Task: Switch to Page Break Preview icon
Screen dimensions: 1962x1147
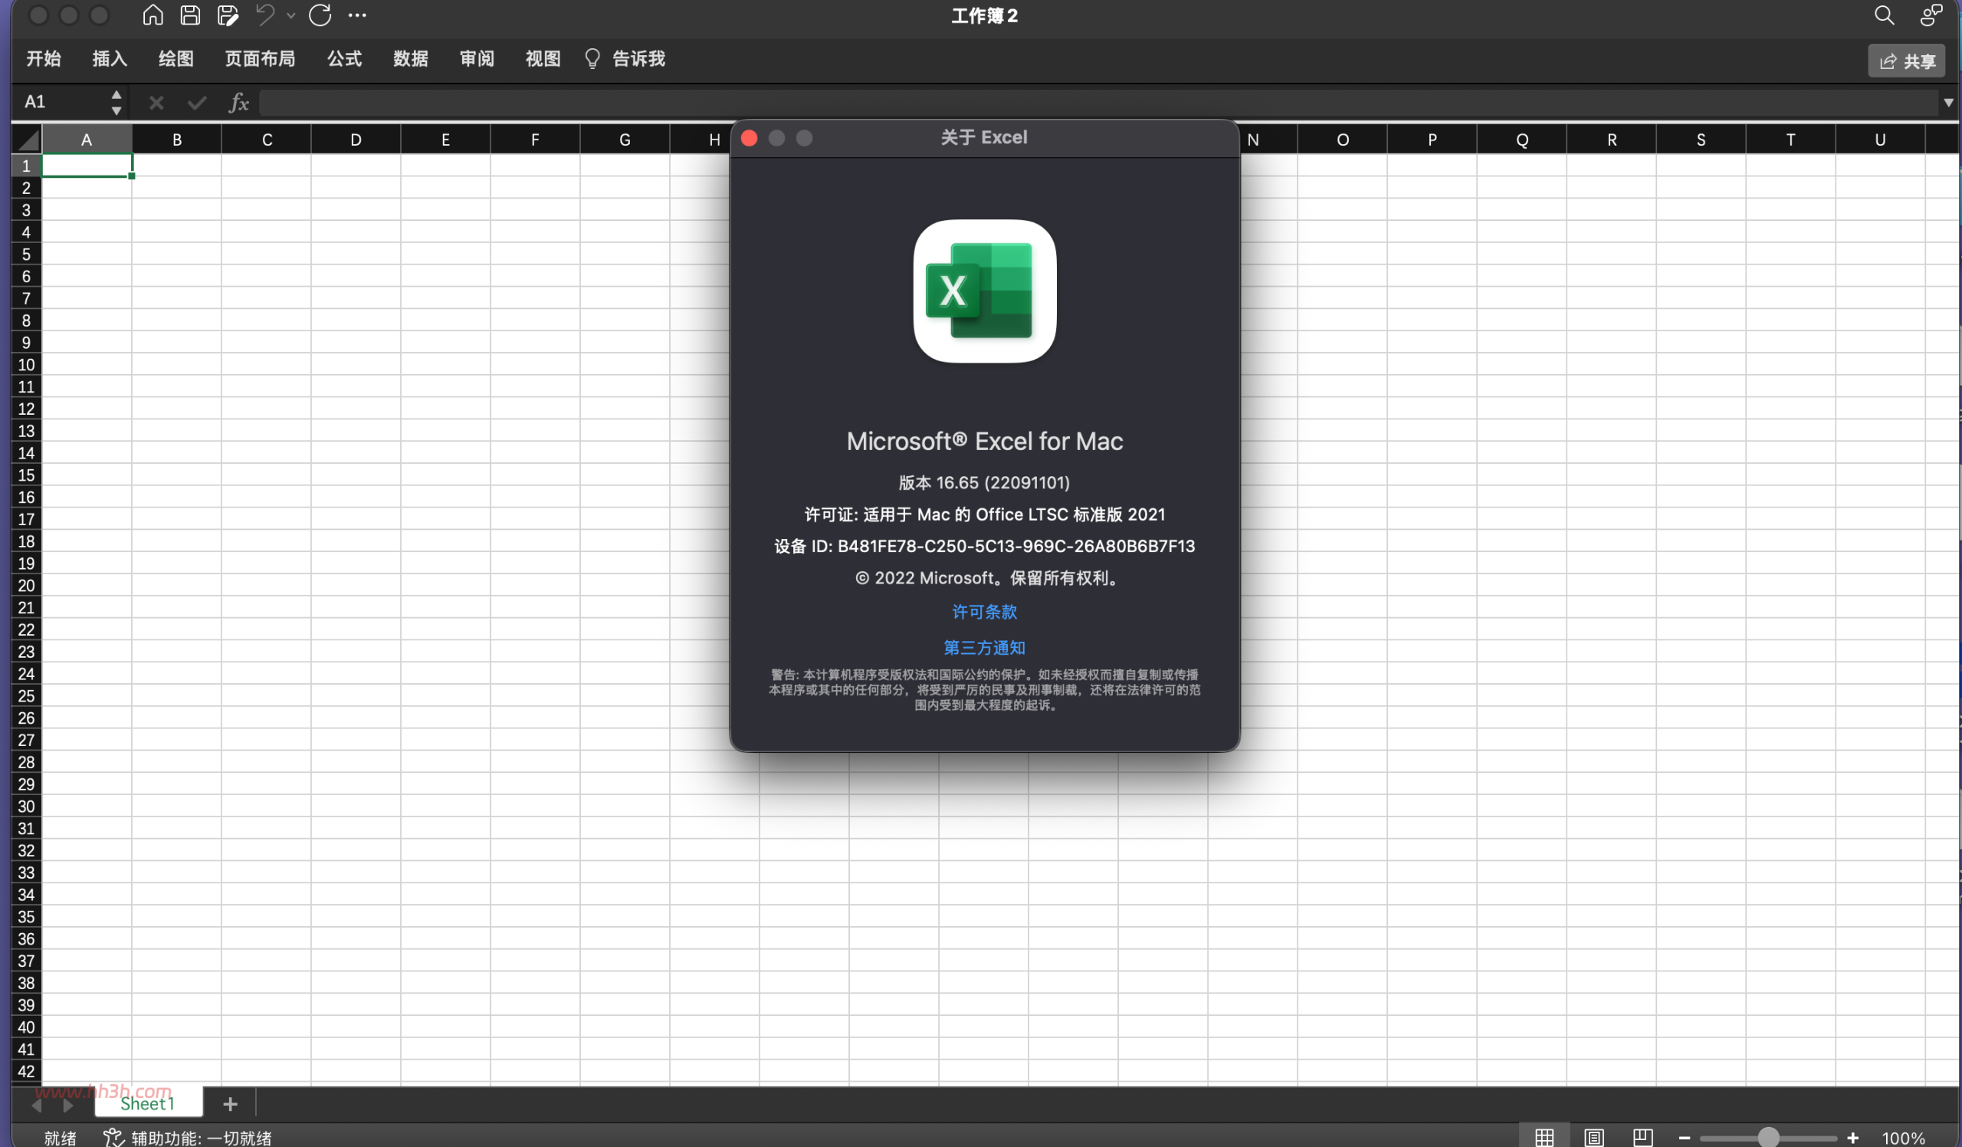Action: pos(1642,1137)
